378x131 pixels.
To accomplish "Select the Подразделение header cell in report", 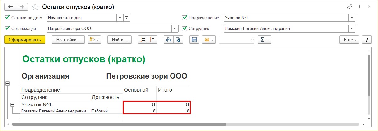I will click(x=71, y=90).
